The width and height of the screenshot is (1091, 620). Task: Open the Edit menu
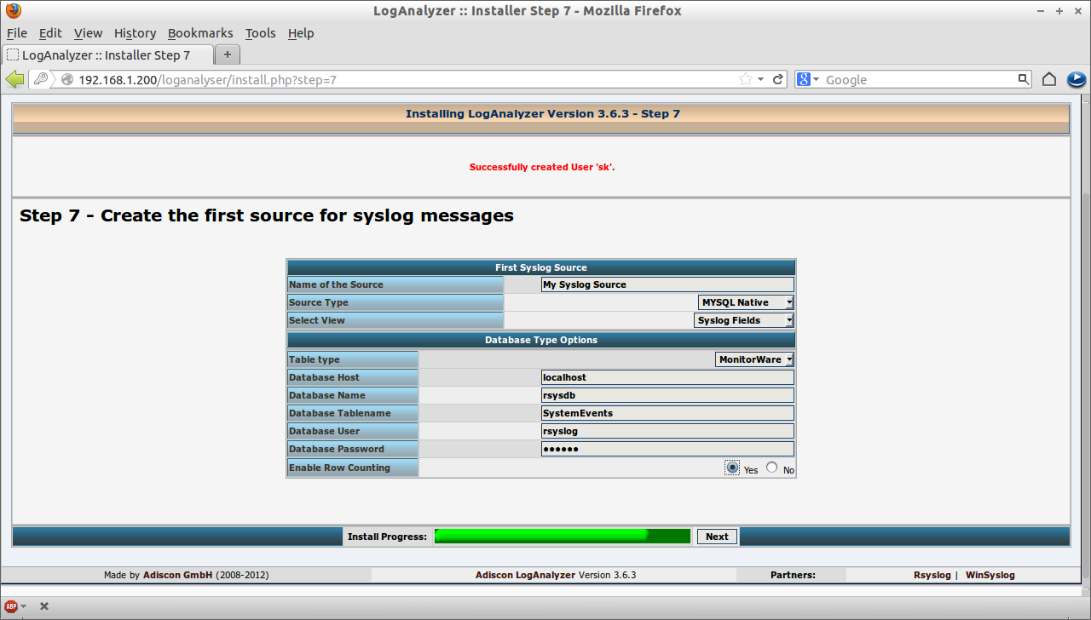coord(50,33)
